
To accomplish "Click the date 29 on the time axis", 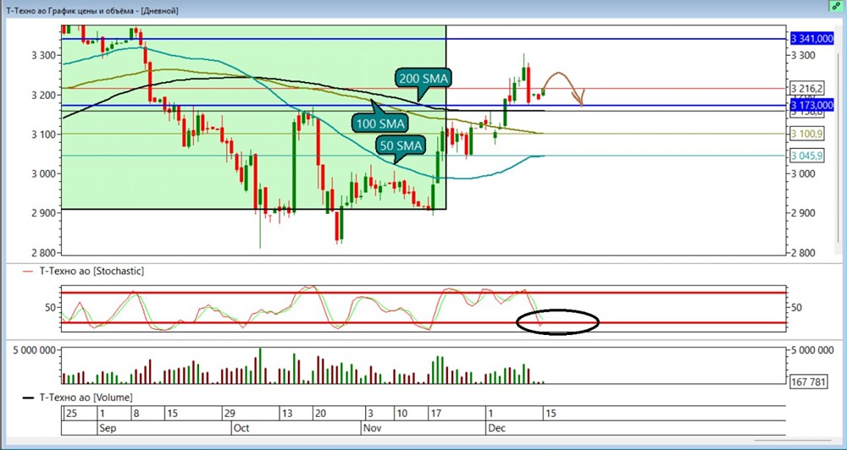I will point(230,414).
